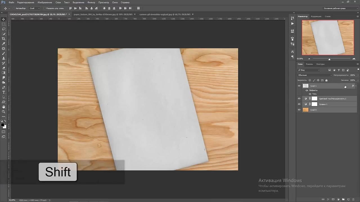Open the layer filter Вид dropdown
360x202 pixels.
(309, 70)
